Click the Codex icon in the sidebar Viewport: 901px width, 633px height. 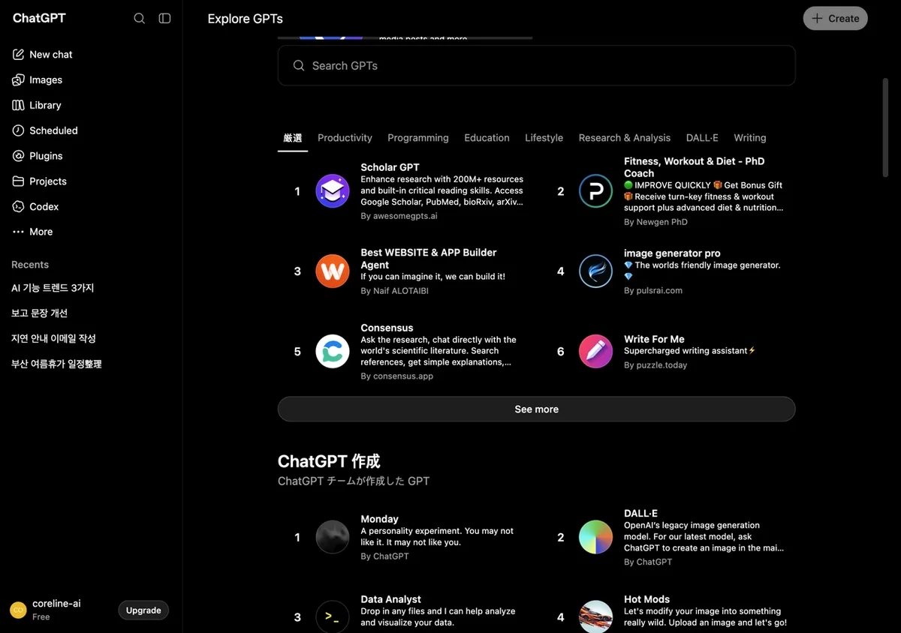(18, 206)
